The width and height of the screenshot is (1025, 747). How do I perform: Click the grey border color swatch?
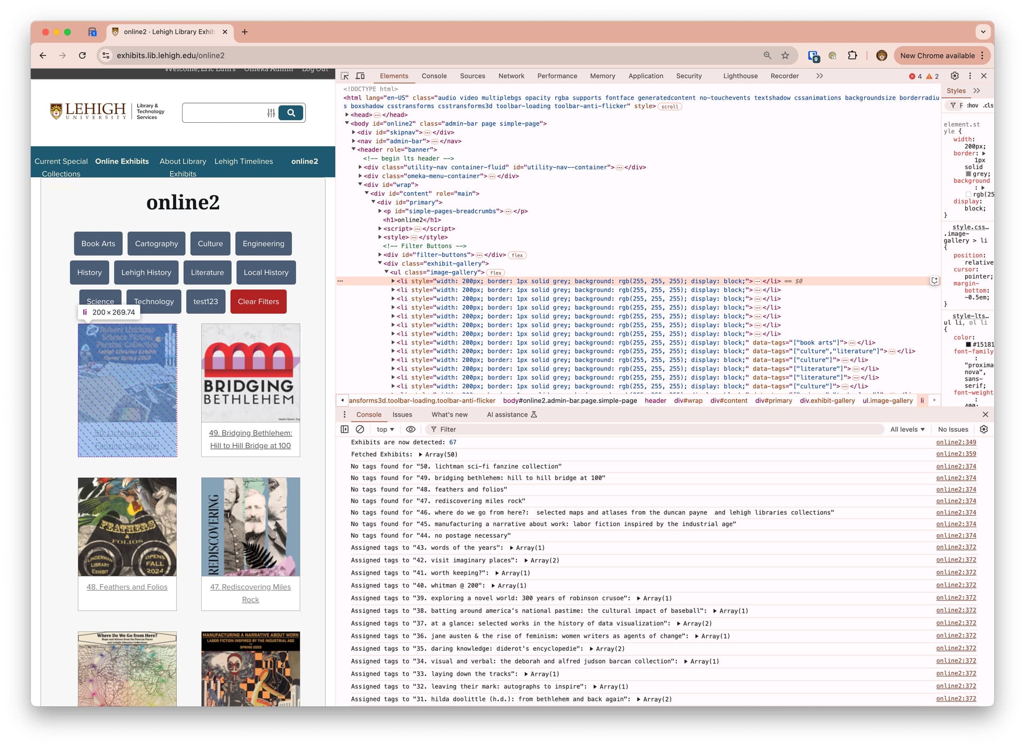[968, 174]
